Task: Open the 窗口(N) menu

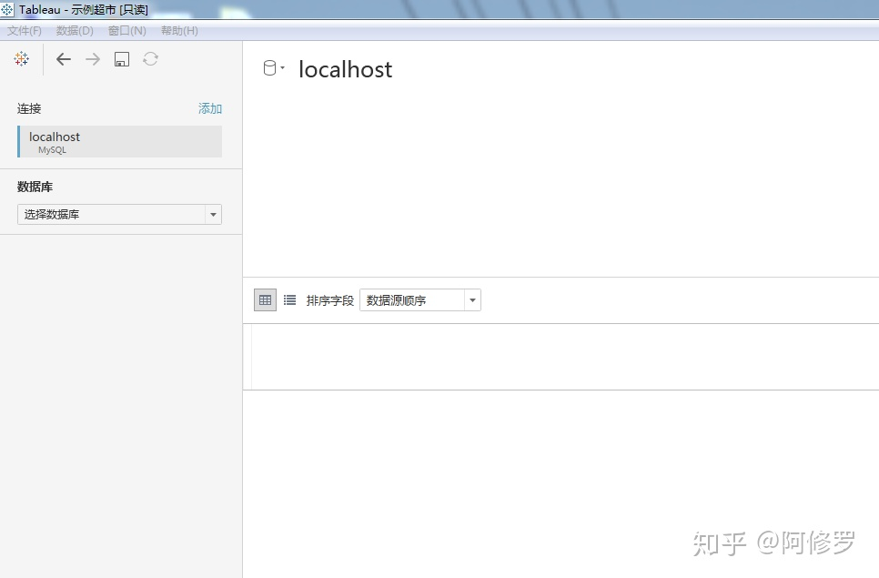Action: point(126,30)
